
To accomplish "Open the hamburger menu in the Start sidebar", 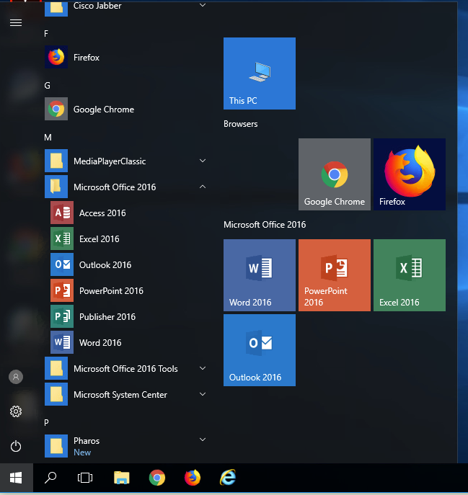I will (16, 23).
